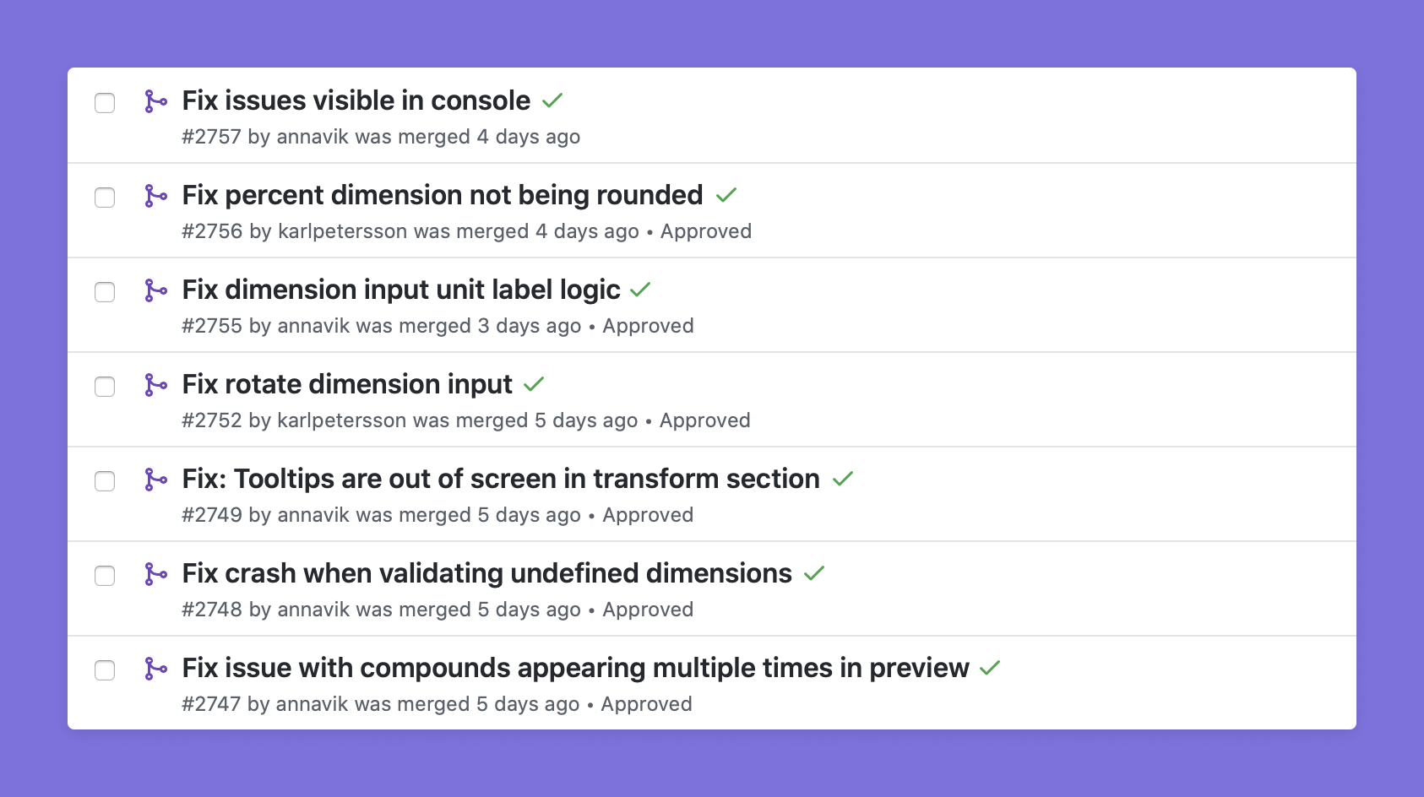Click green check after compounds preview pull request
The image size is (1424, 797).
tap(990, 668)
